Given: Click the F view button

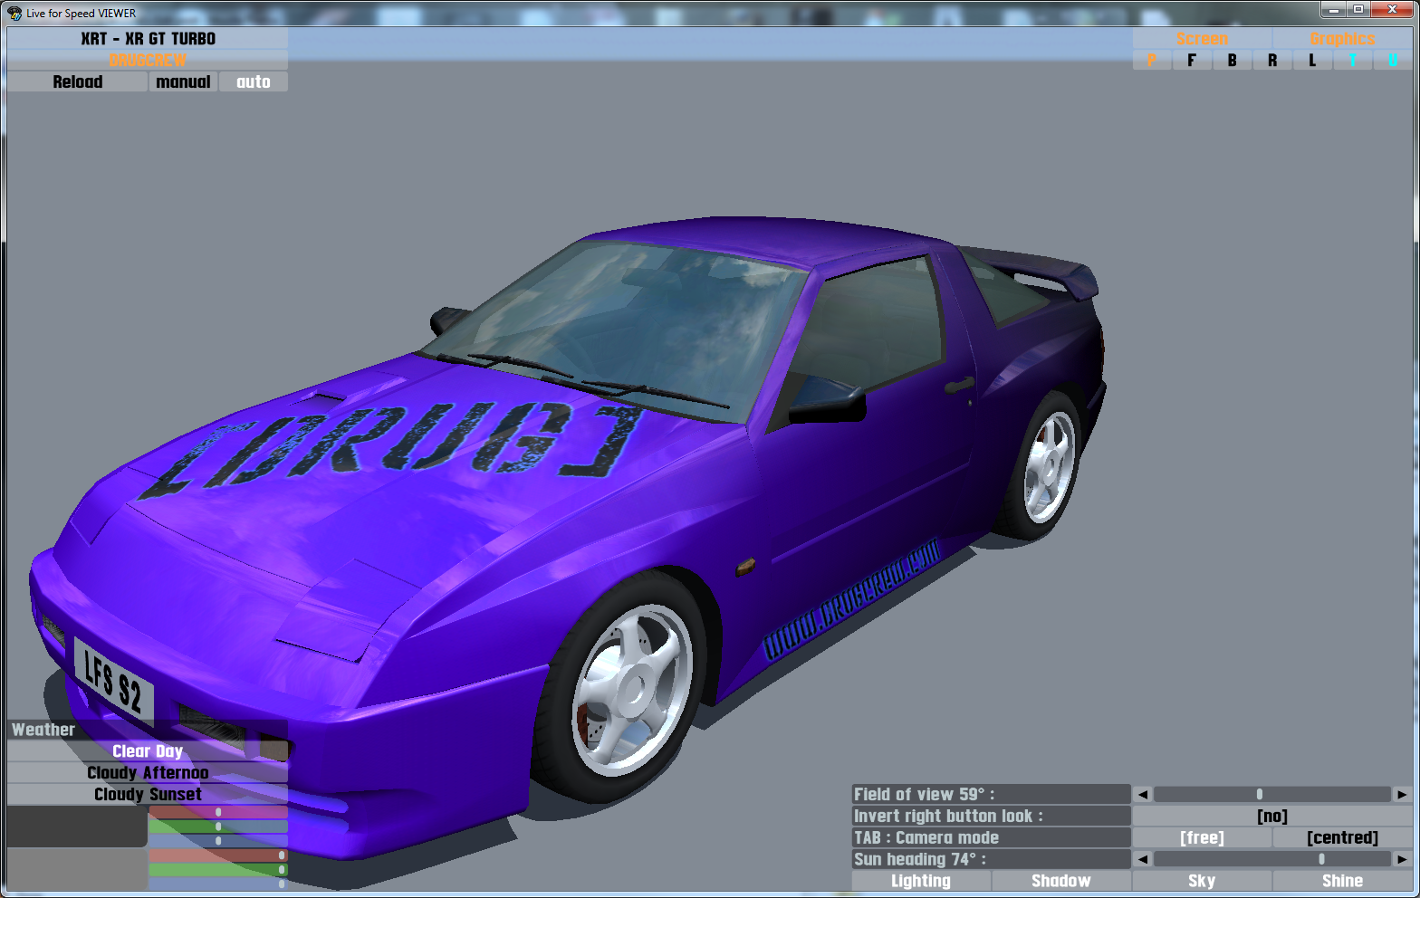Looking at the screenshot, I should coord(1192,61).
